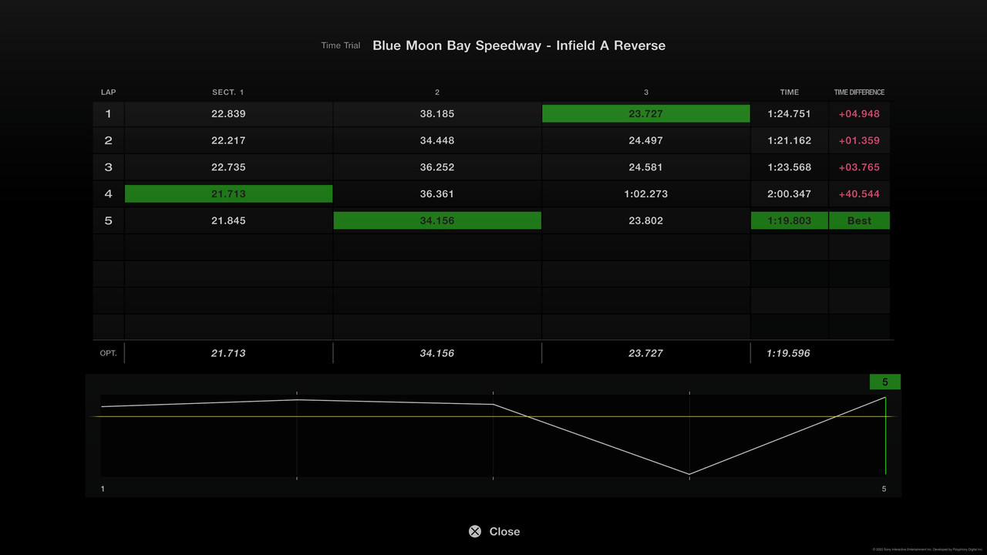Select optimal sector 1 time in OPT. row
The width and height of the screenshot is (987, 555).
[x=228, y=353]
